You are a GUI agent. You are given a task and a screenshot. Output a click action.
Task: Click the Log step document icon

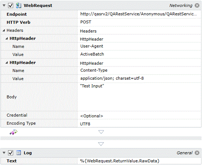[19, 153]
